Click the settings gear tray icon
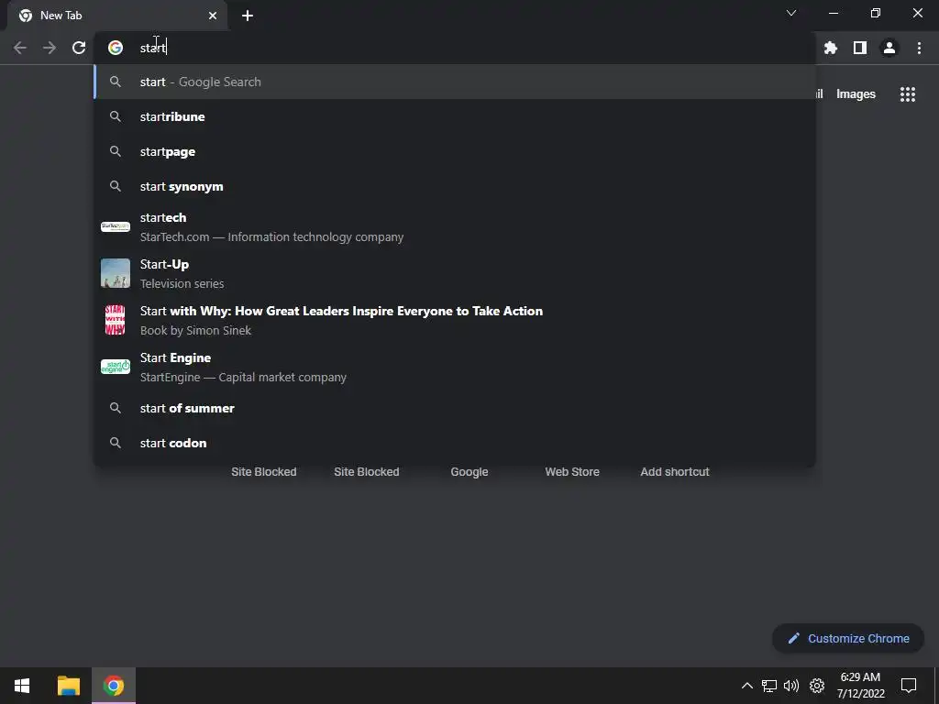Image resolution: width=939 pixels, height=704 pixels. 817,686
